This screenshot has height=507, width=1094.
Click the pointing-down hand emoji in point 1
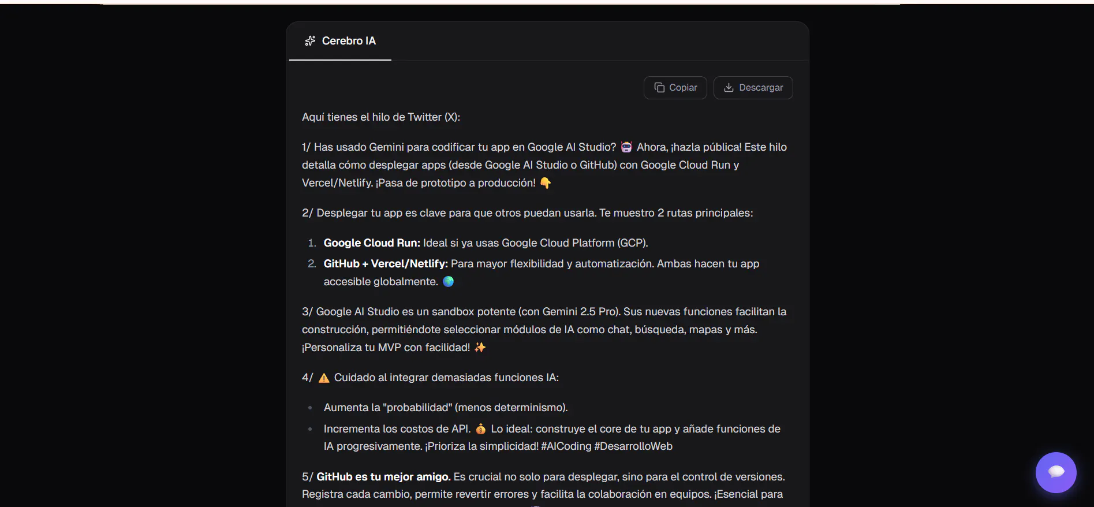coord(546,183)
